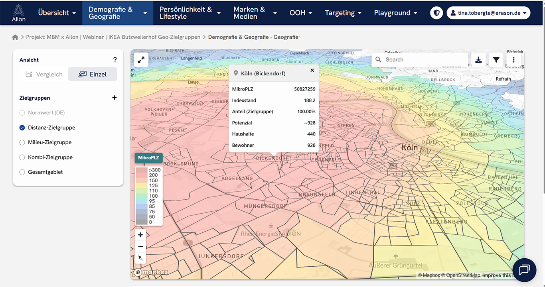Select the Milieu-Zielgruppe radio option
This screenshot has width=545, height=287.
[x=22, y=142]
